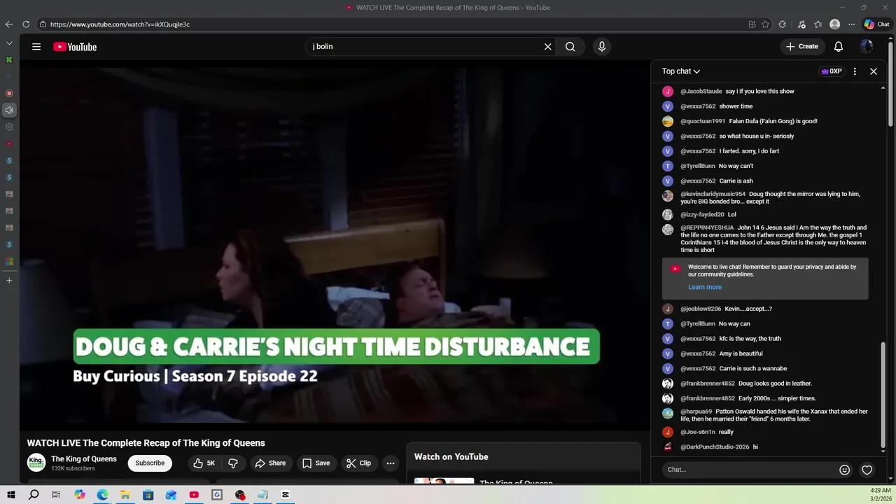This screenshot has height=504, width=896.
Task: Open @JacobStaude in live chat
Action: tap(701, 92)
